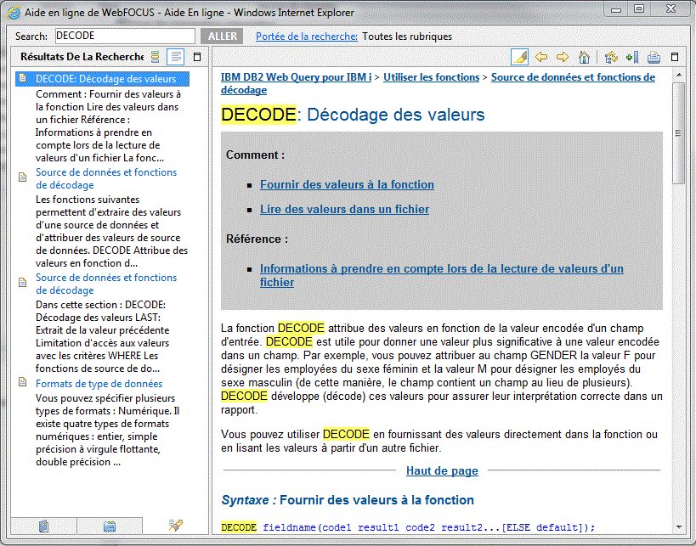696x546 pixels.
Task: Click the Référence : label in gray box
Action: coord(257,239)
